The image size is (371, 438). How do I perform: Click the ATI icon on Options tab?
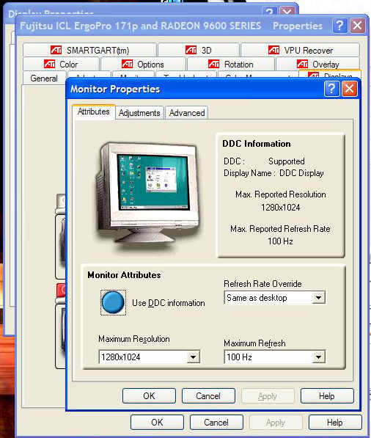tap(127, 64)
